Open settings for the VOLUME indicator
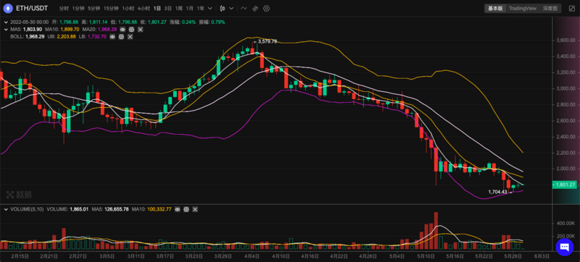 pos(186,209)
